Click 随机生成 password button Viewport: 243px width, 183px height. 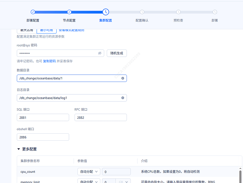[x=117, y=53]
